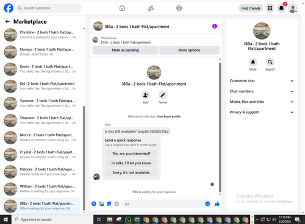Image resolution: width=305 pixels, height=224 pixels.
Task: Open Task View on the taskbar
Action: (x=99, y=220)
